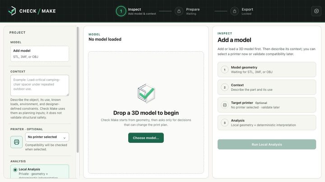Click the PRINTER · OPTIONAL label
This screenshot has height=182, width=325.
[x=27, y=129]
